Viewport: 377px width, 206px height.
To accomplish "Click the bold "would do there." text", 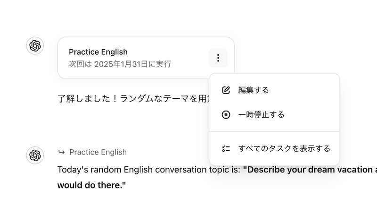I will 92,184.
